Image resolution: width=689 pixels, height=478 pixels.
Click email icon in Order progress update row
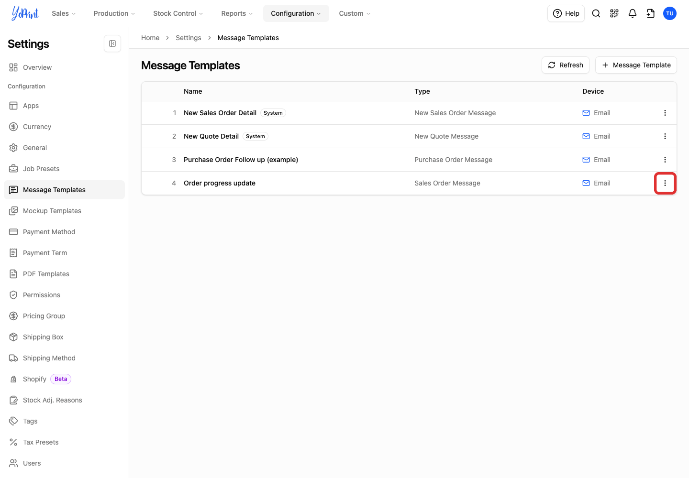click(586, 183)
